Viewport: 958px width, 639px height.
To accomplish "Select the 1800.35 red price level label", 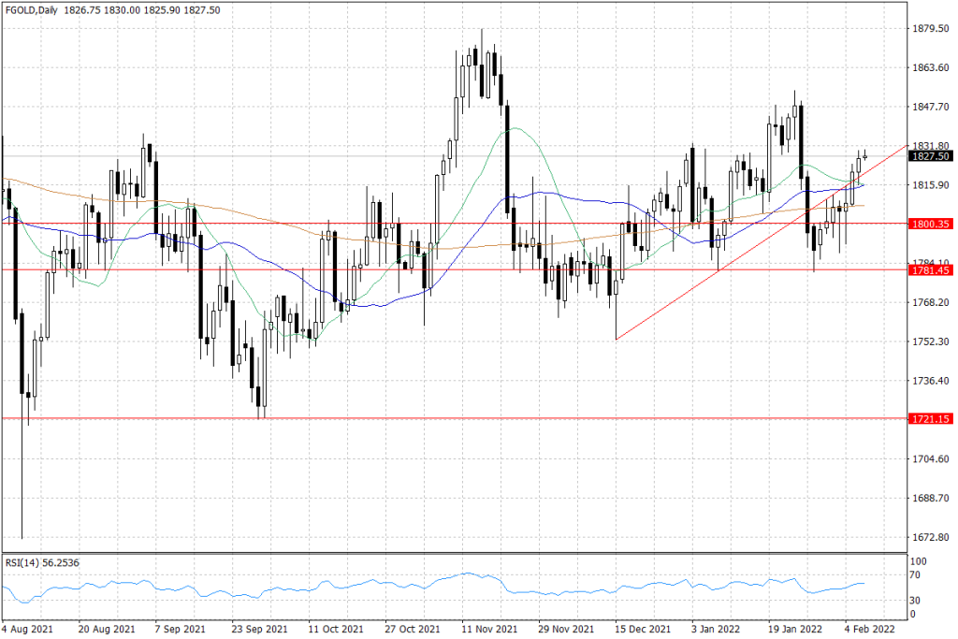I will pyautogui.click(x=930, y=224).
